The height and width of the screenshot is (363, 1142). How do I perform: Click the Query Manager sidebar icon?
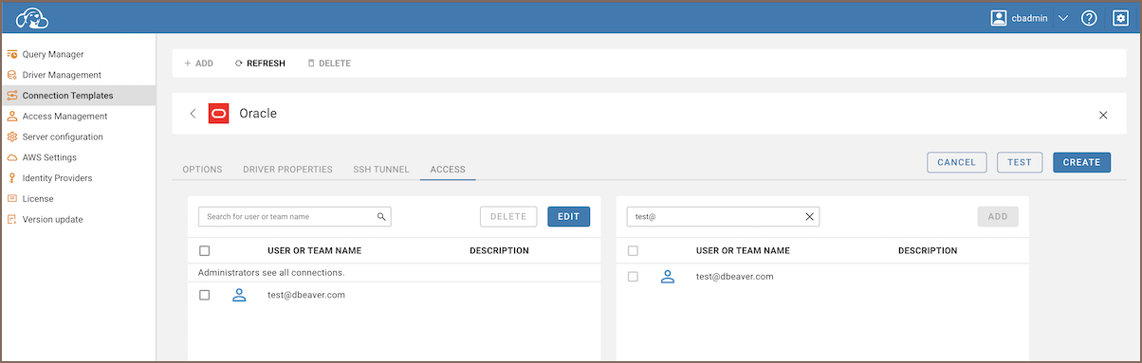pos(12,54)
